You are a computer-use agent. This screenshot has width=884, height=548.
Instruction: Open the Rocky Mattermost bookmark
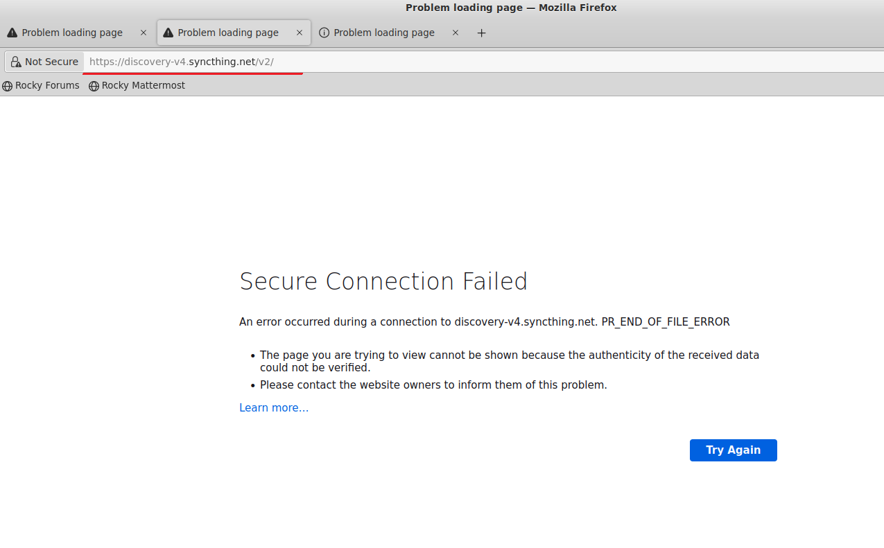click(x=137, y=86)
